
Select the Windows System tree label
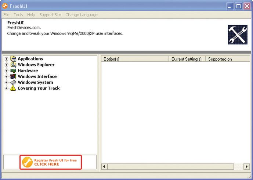pyautogui.click(x=35, y=82)
